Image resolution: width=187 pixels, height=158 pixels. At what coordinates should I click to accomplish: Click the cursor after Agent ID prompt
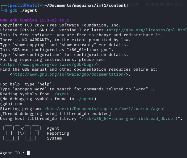tap(28, 153)
